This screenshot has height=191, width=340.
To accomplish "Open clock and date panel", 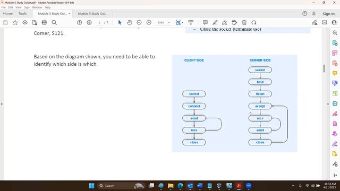I will pos(329,186).
